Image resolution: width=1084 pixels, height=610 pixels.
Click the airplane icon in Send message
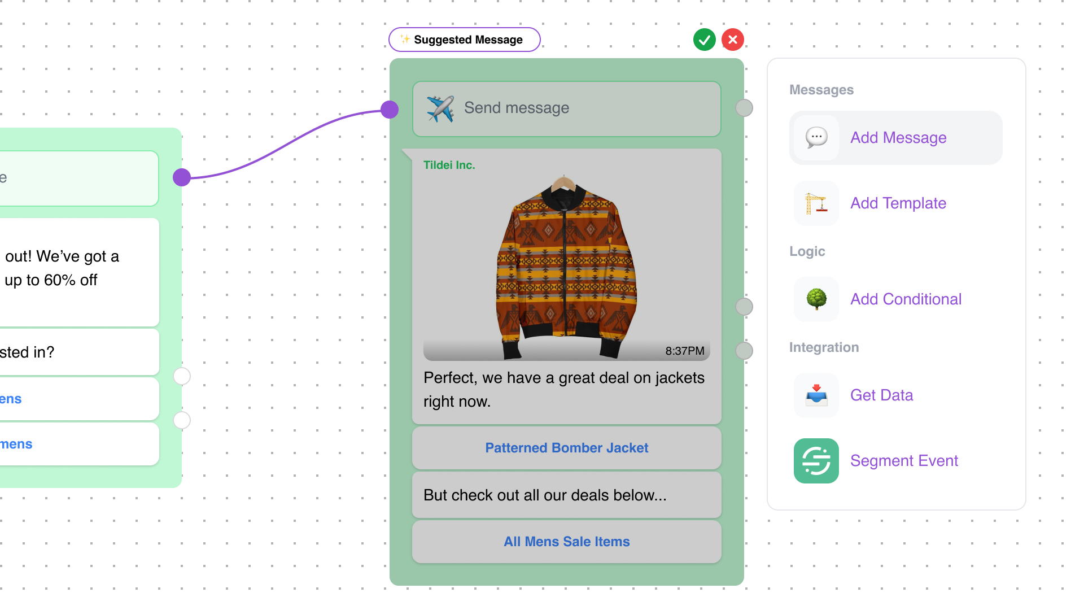[x=440, y=108]
